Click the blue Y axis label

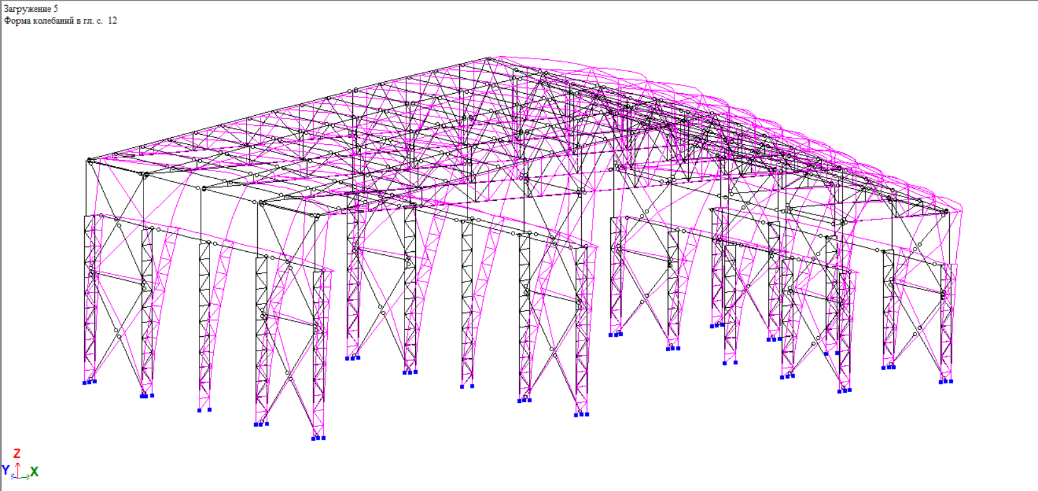pos(6,470)
